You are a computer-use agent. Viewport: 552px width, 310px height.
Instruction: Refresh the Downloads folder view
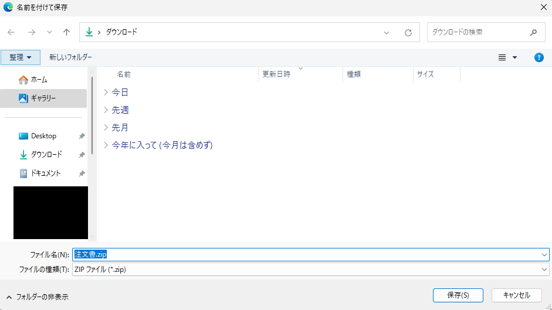(408, 33)
